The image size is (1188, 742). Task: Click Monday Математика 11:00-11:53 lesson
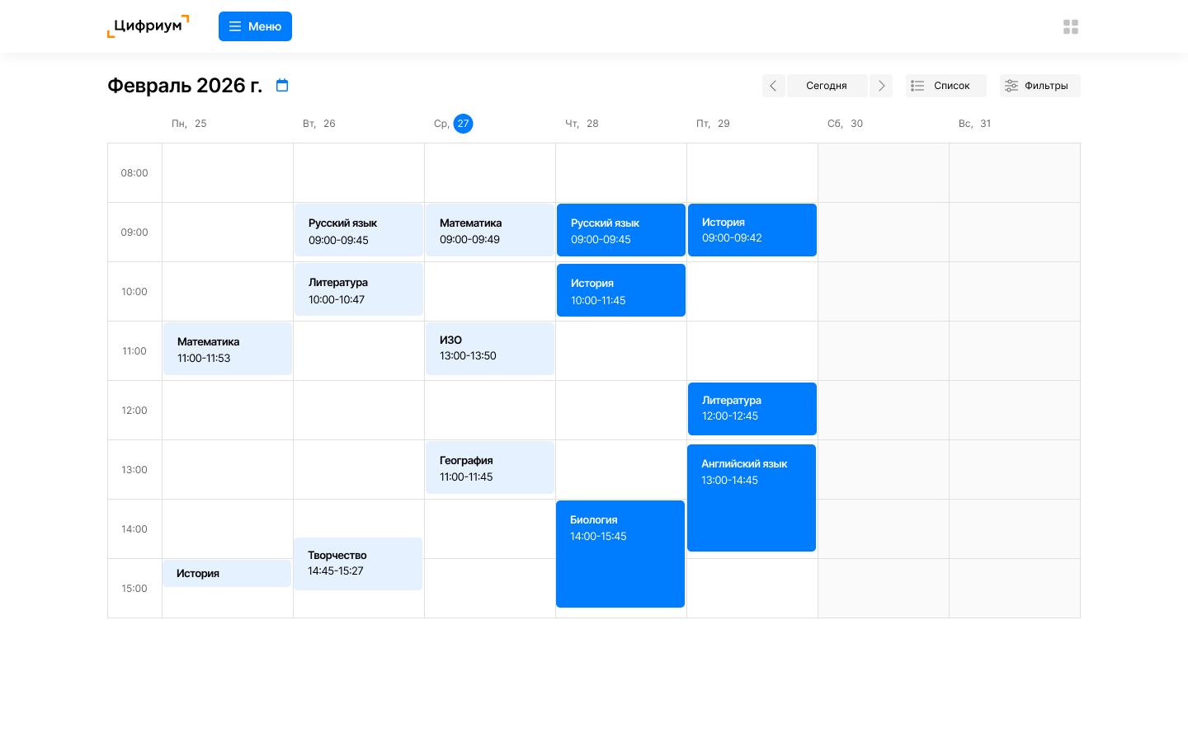coord(228,349)
